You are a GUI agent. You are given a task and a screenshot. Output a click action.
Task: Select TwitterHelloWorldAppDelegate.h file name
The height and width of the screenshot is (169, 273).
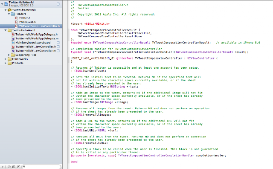pyautogui.click(x=36, y=34)
